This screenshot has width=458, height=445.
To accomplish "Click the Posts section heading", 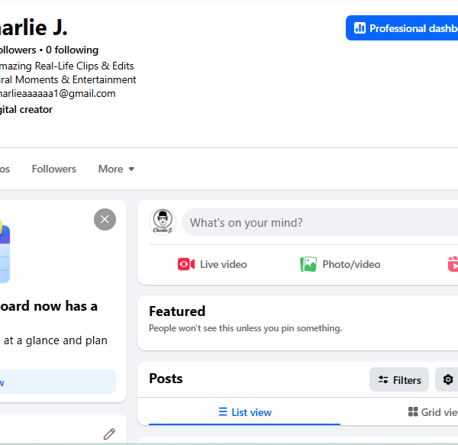I will [x=166, y=379].
